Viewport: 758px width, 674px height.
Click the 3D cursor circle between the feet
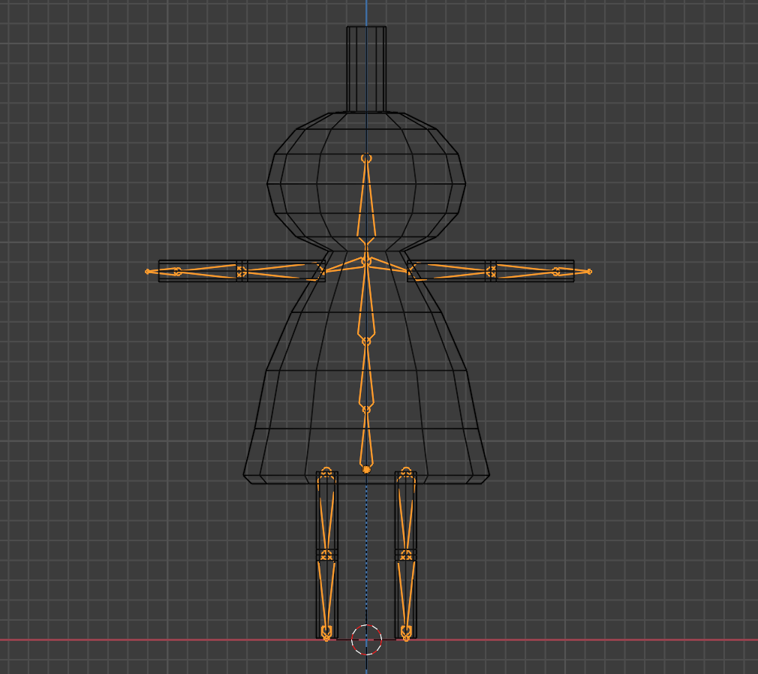coord(366,639)
